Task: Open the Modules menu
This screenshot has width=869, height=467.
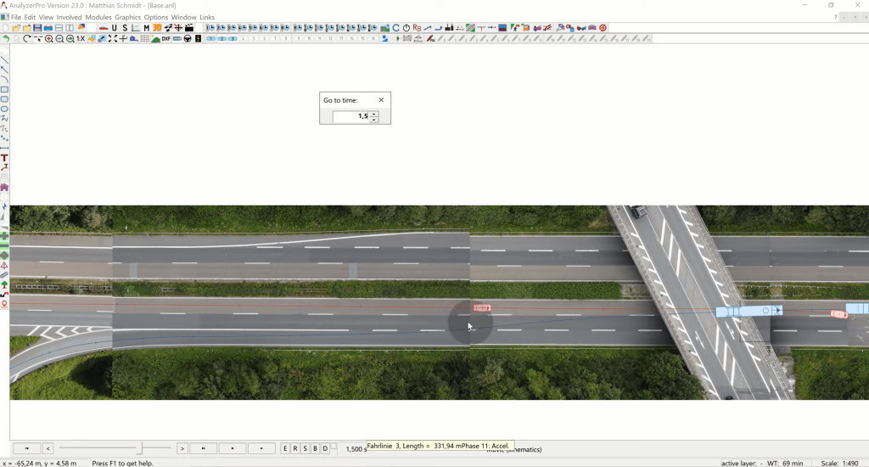Action: click(x=98, y=17)
